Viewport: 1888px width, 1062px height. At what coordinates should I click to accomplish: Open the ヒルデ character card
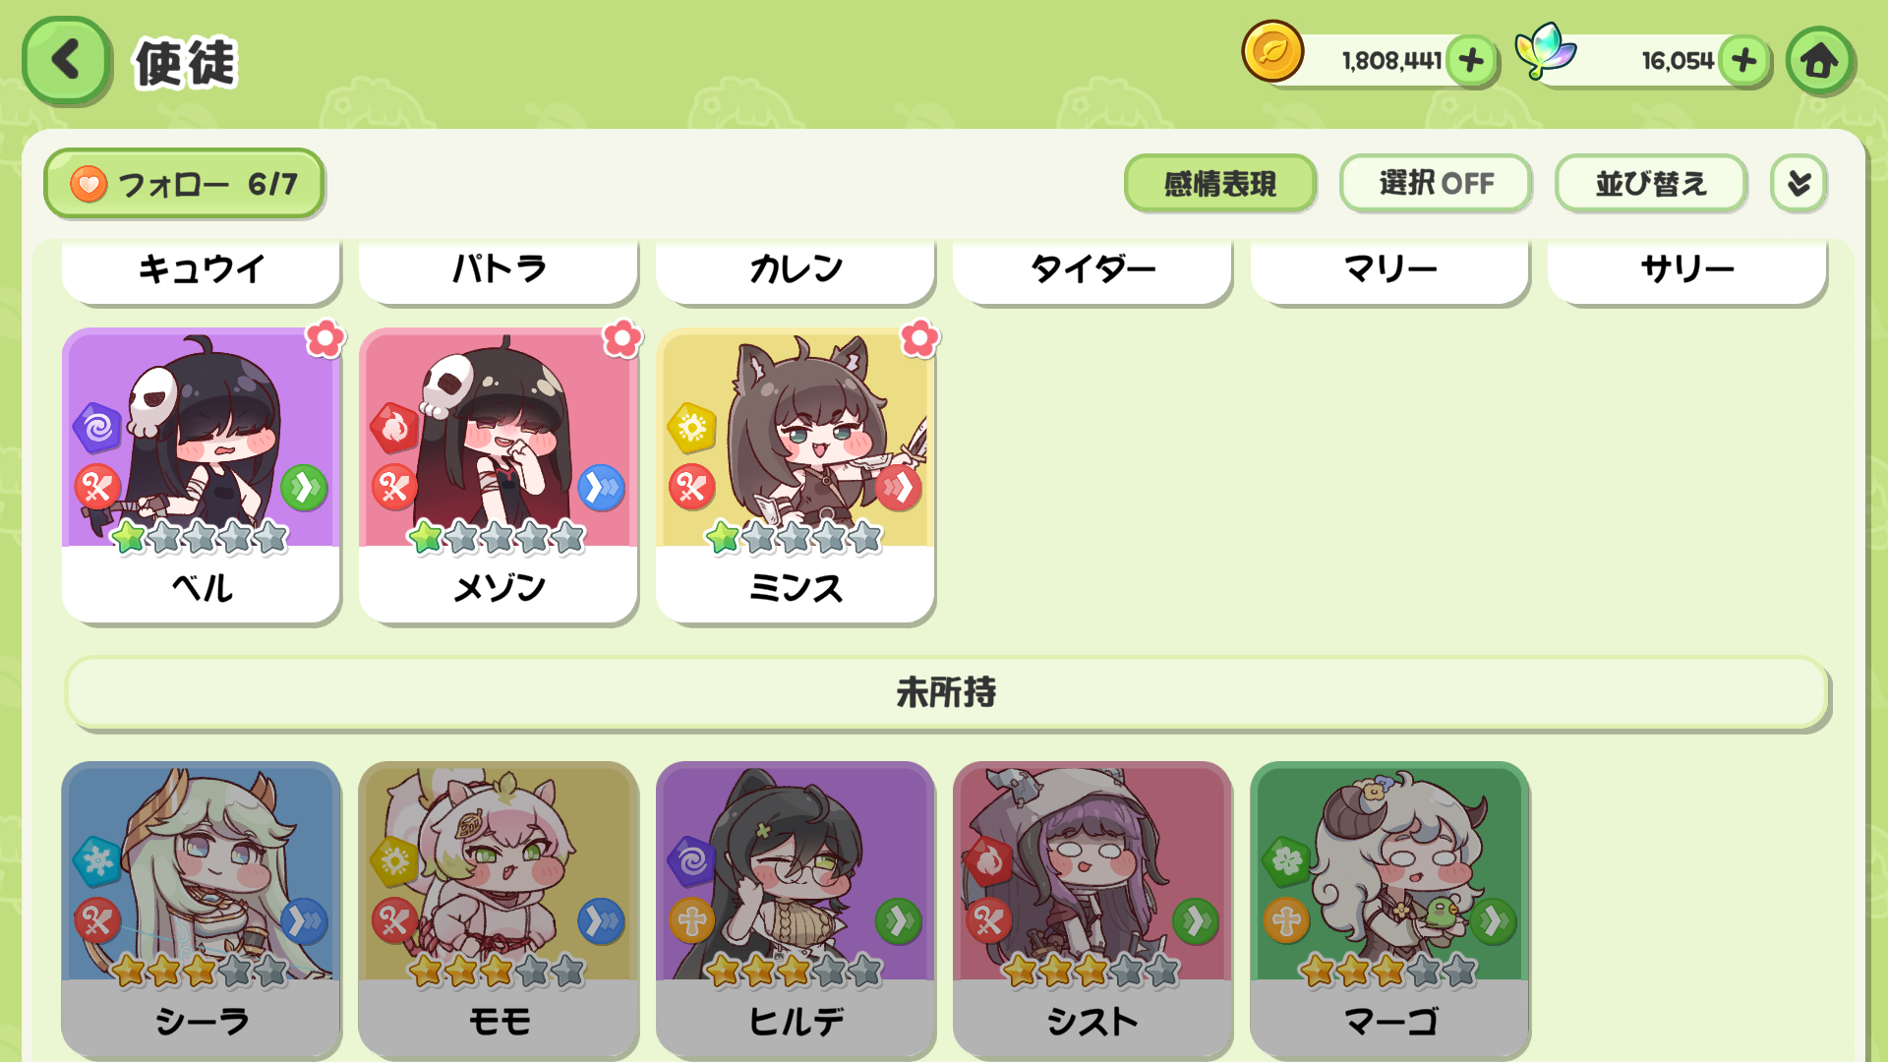(x=796, y=909)
